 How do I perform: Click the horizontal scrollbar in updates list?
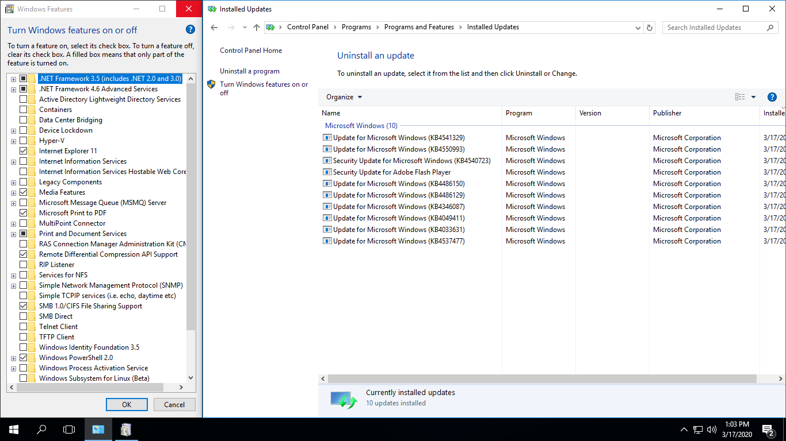(x=542, y=379)
